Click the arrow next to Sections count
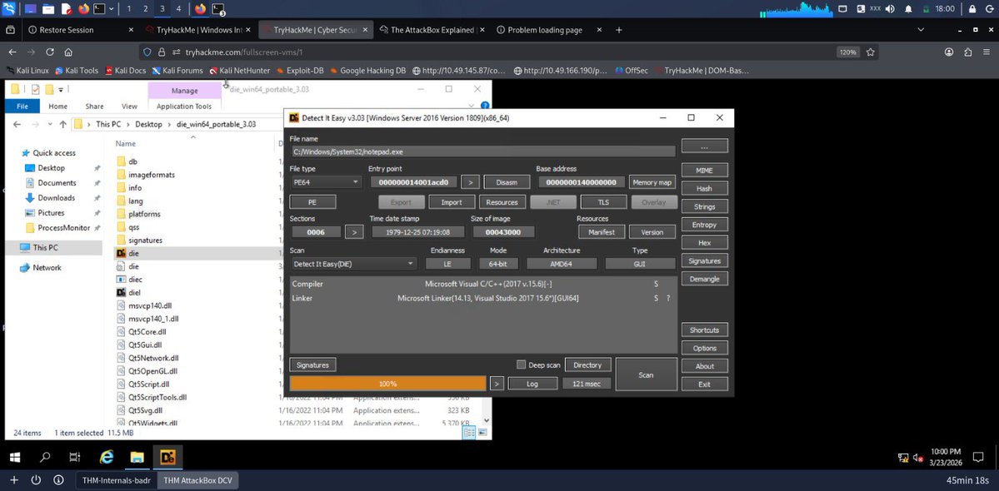Image resolution: width=999 pixels, height=491 pixels. click(354, 232)
